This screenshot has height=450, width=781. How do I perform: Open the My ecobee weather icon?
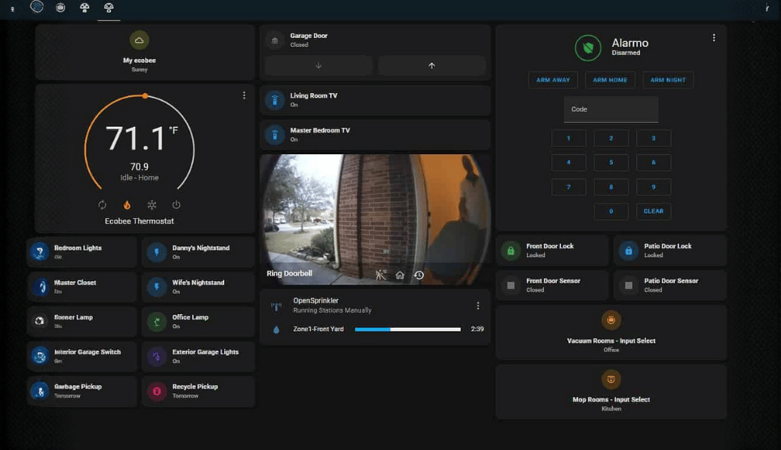tap(139, 40)
